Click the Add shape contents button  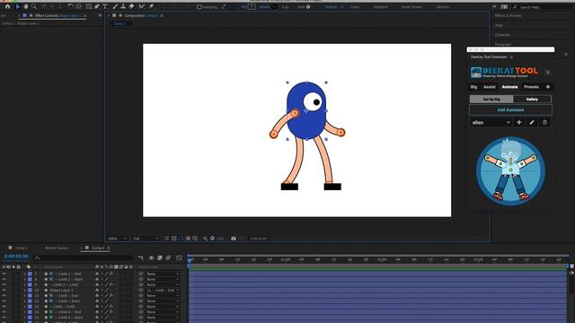308,7
